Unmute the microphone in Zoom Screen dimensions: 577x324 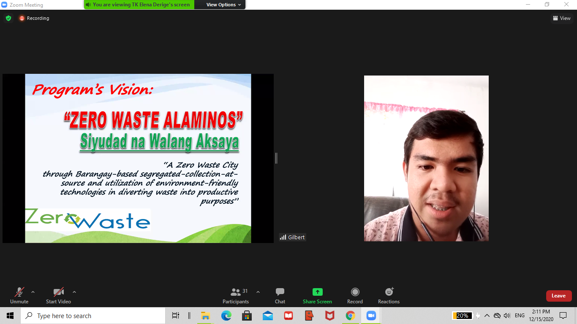(x=19, y=295)
